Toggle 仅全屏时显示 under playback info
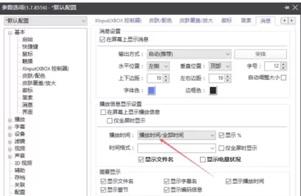The height and width of the screenshot is (196, 301). 110,121
